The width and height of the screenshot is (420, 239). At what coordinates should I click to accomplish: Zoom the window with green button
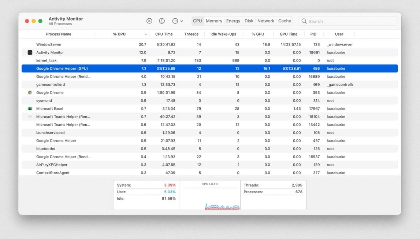[x=40, y=21]
